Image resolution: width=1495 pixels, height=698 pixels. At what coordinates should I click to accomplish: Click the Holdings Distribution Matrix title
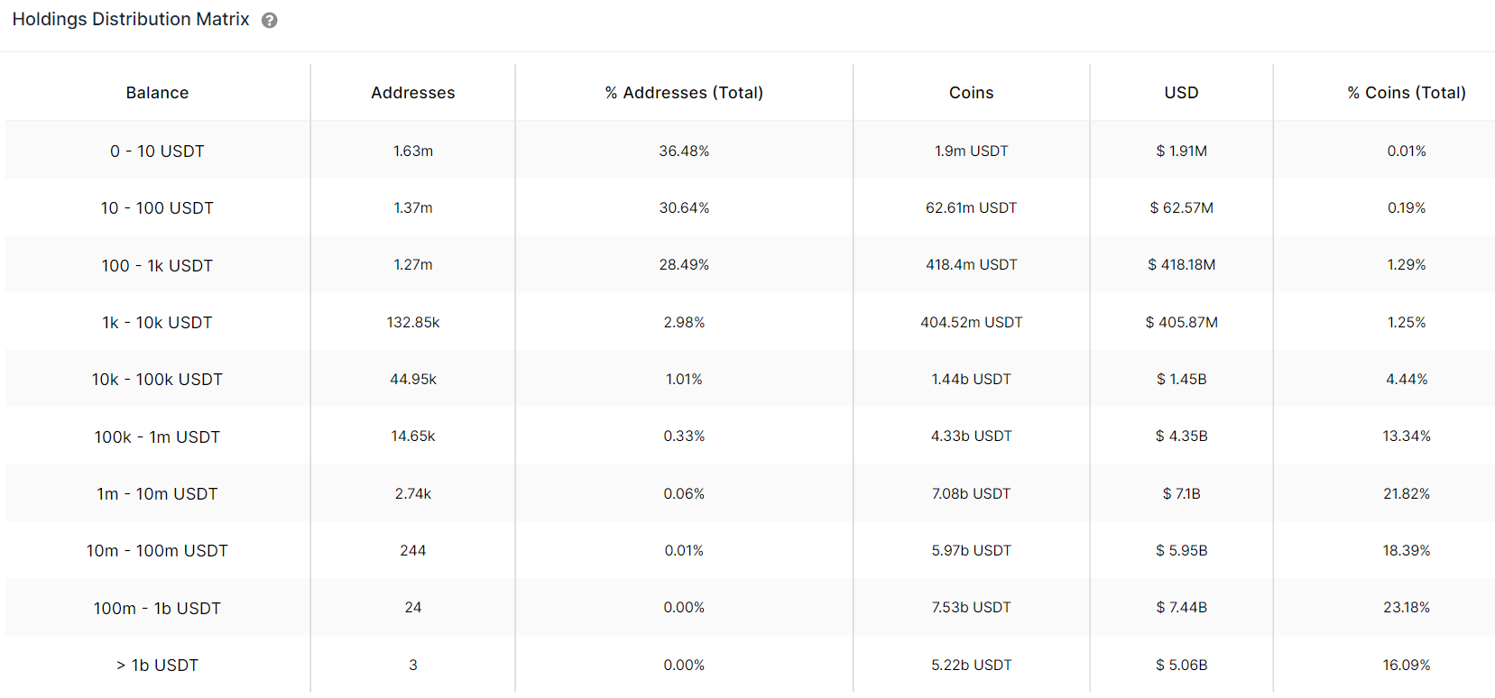[131, 19]
